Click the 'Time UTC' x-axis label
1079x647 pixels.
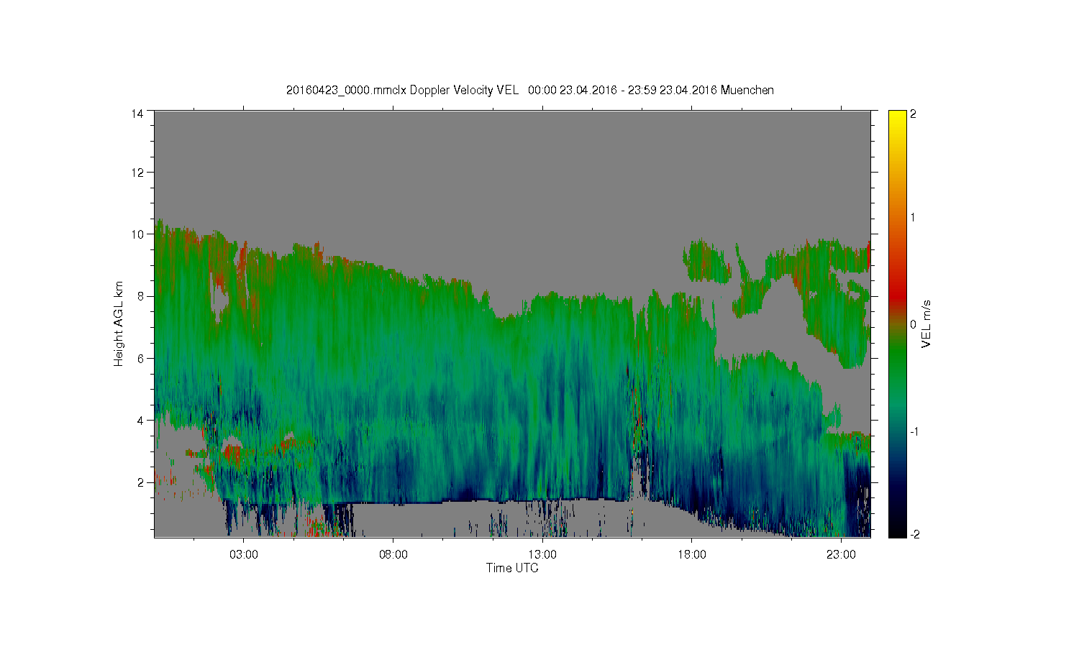tap(512, 568)
